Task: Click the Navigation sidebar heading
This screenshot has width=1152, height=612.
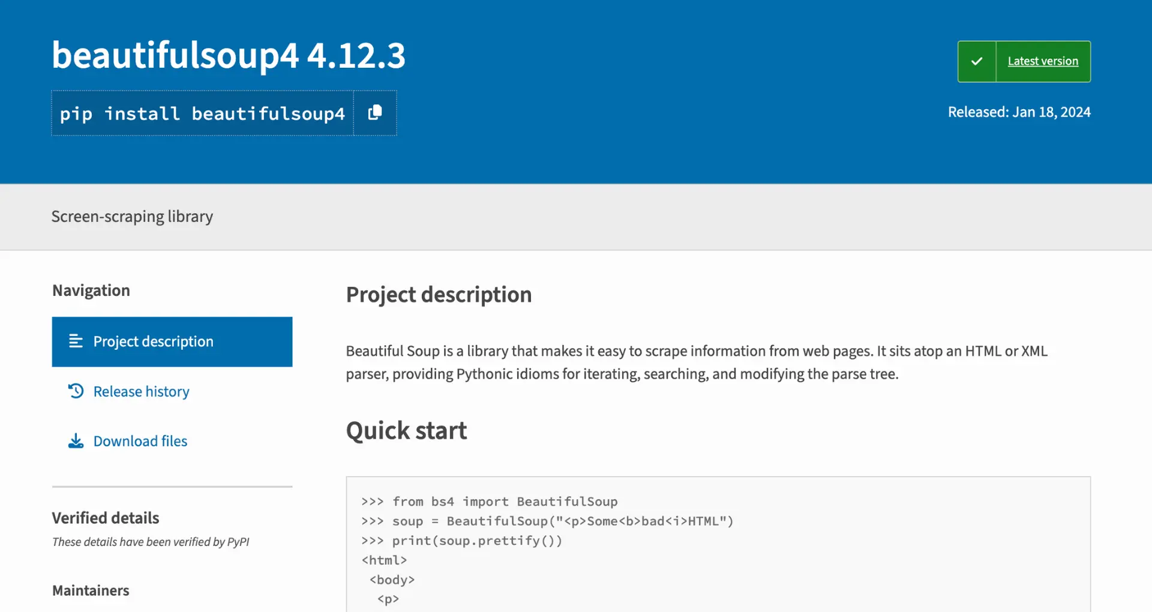Action: (x=91, y=290)
